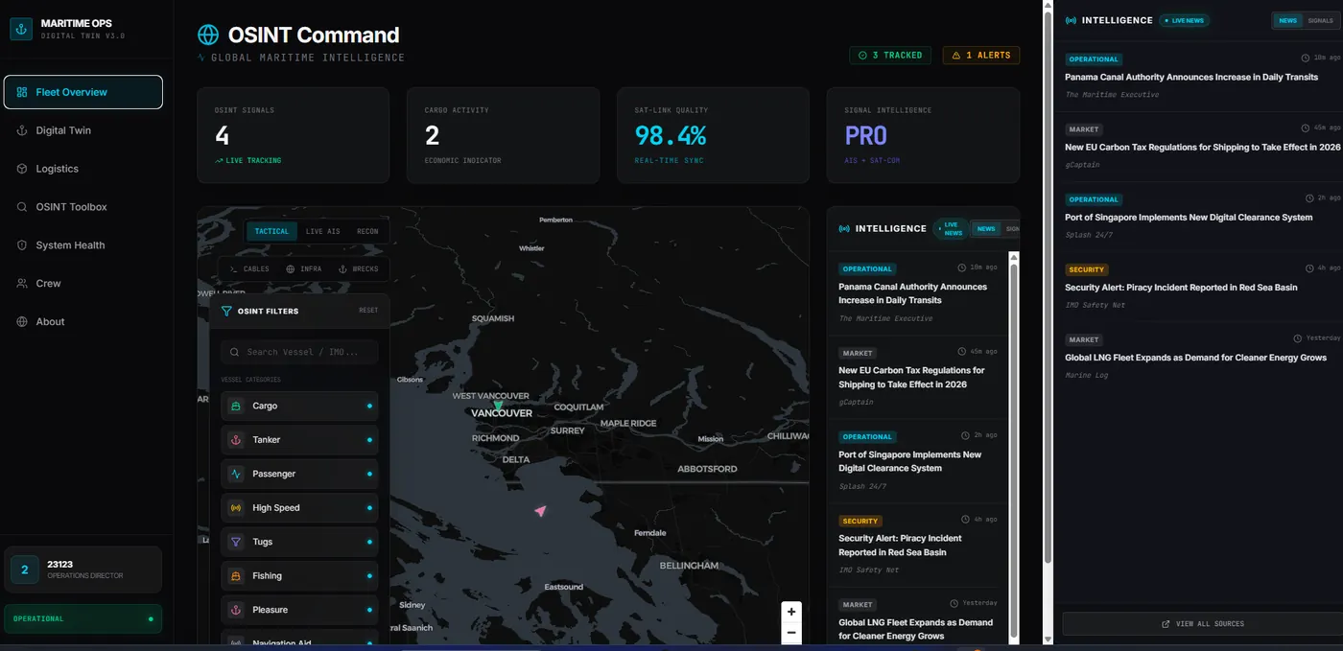The width and height of the screenshot is (1343, 651).
Task: Click the Signal Intelligence PRO card
Action: (x=923, y=135)
